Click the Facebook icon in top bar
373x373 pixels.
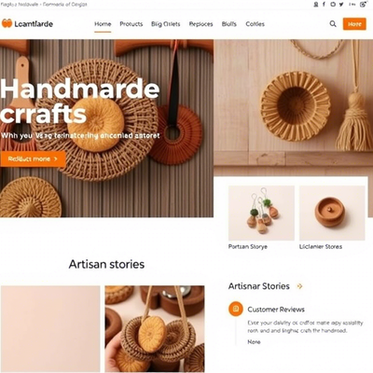coord(324,5)
